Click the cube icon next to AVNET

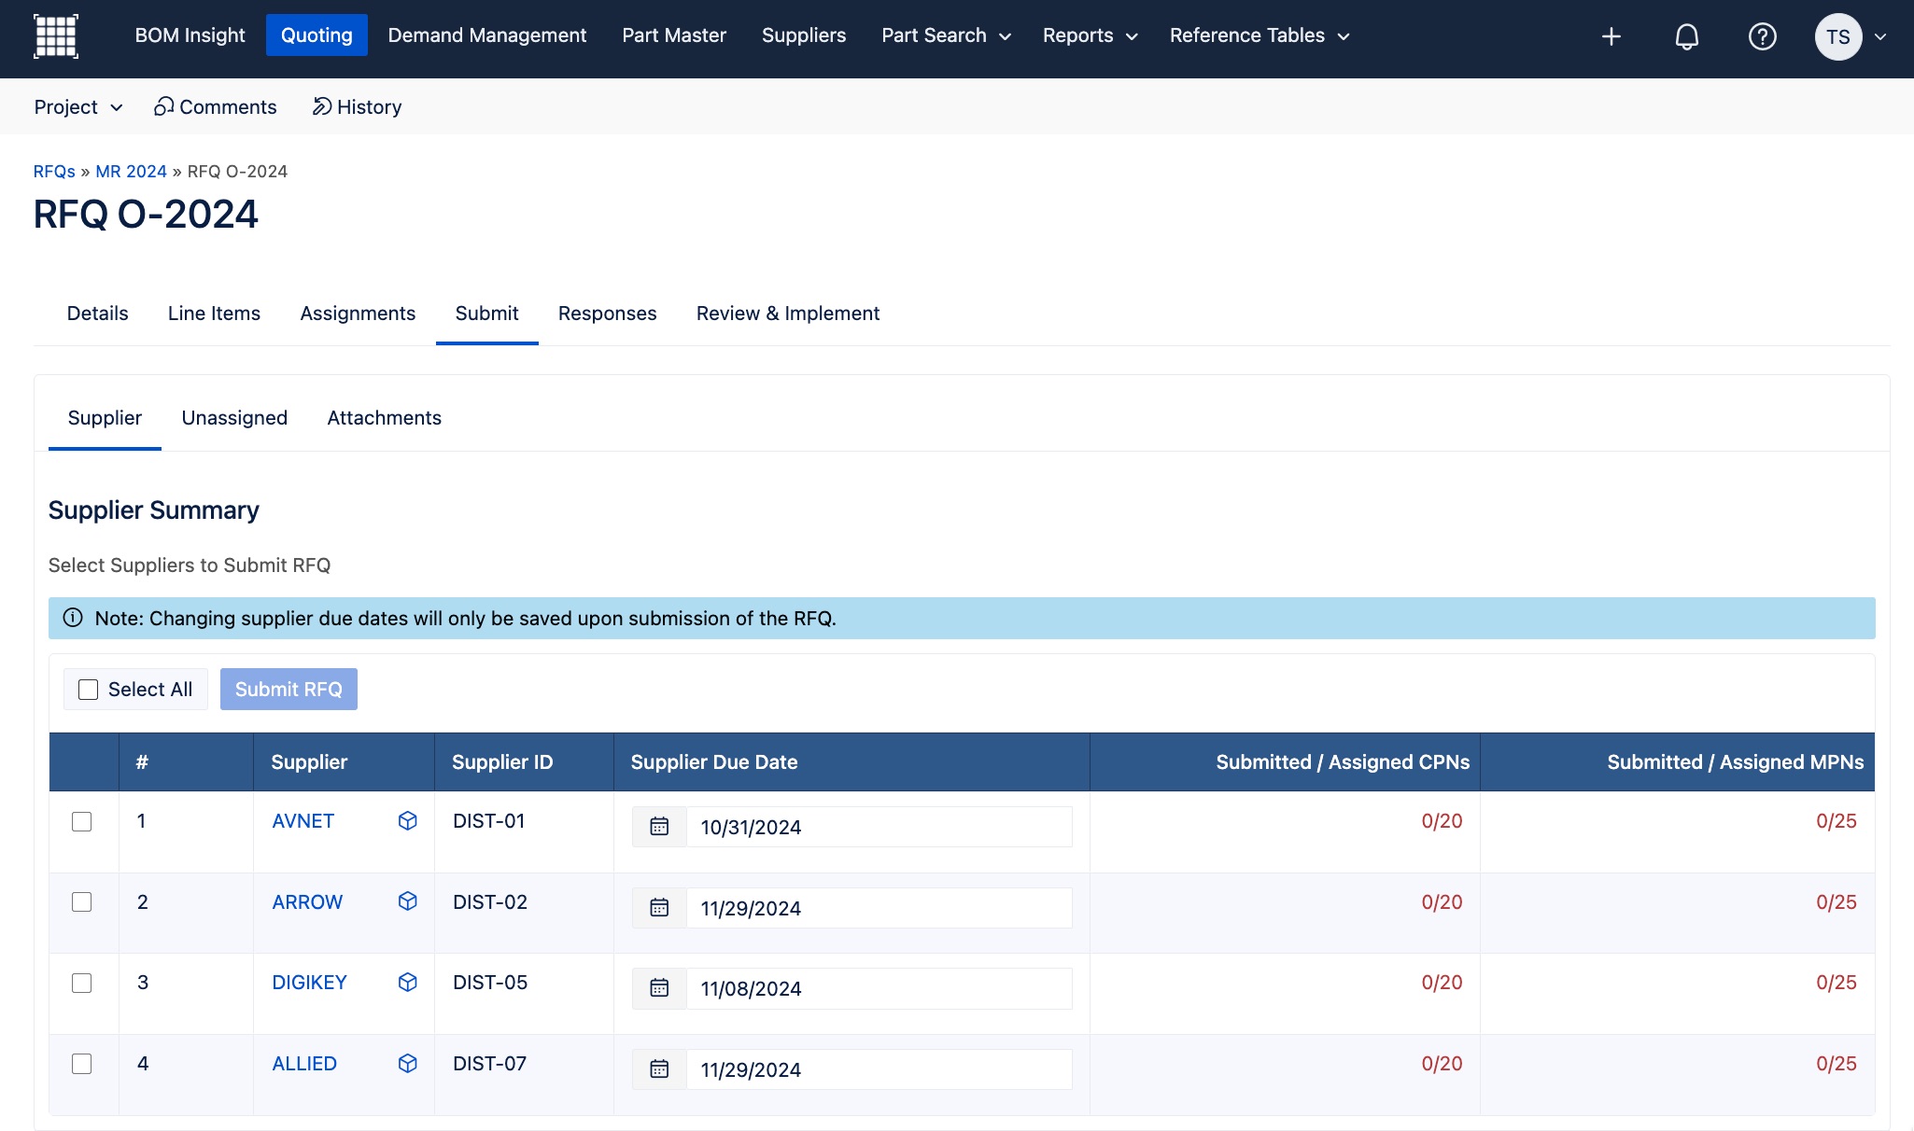[x=407, y=820]
